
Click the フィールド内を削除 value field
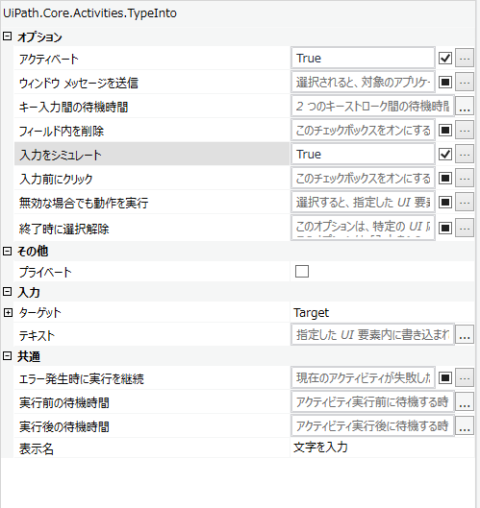[363, 131]
